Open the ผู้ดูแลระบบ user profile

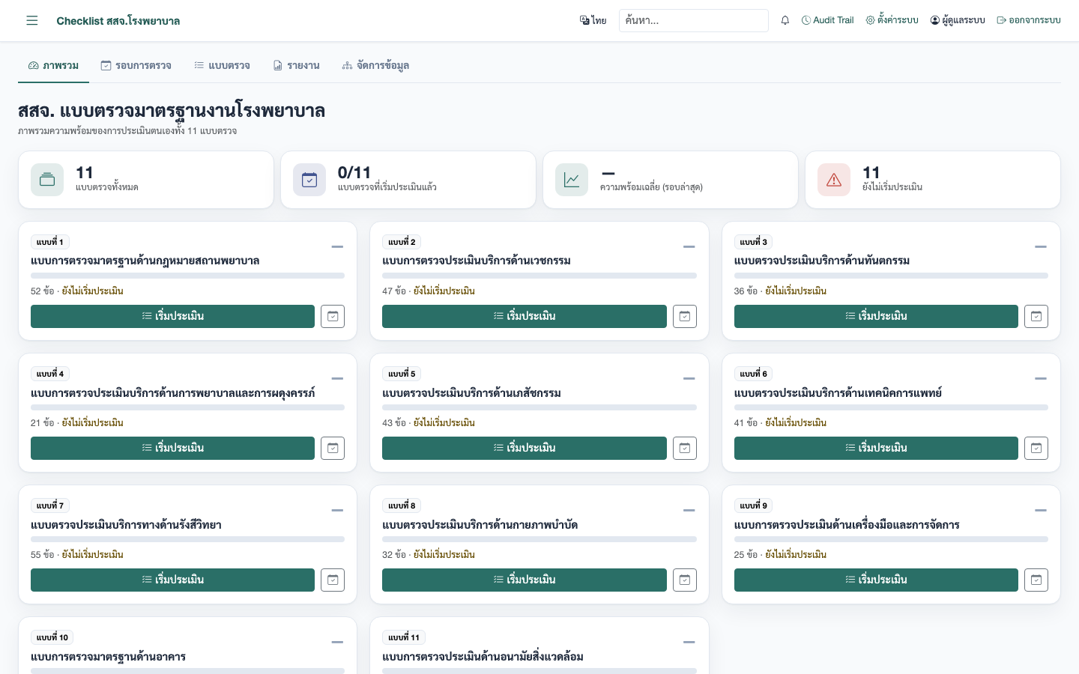[958, 20]
